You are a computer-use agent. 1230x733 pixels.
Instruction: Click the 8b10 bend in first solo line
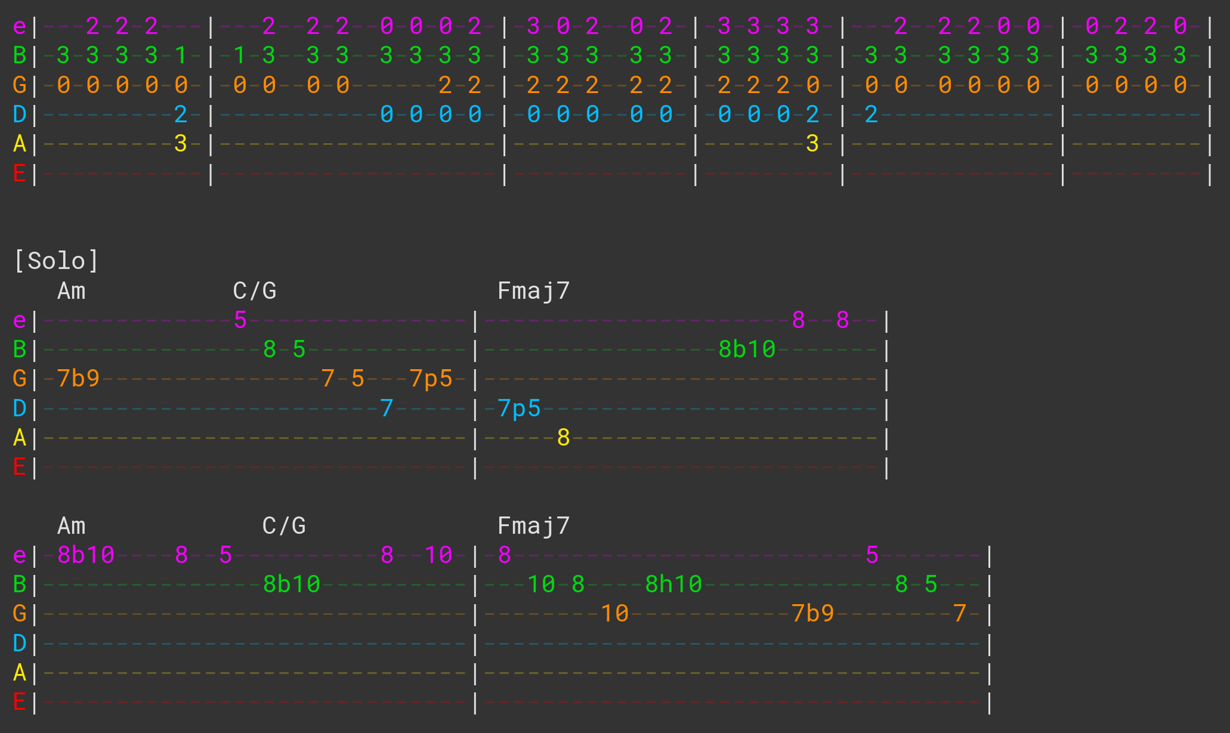pos(747,350)
